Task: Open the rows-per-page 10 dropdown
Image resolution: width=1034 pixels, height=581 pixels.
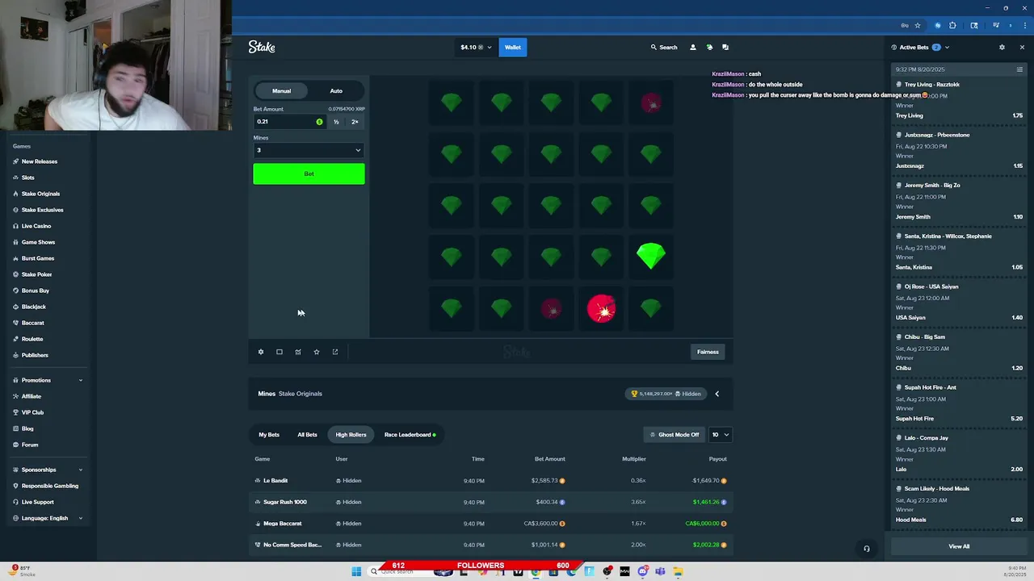Action: [720, 434]
